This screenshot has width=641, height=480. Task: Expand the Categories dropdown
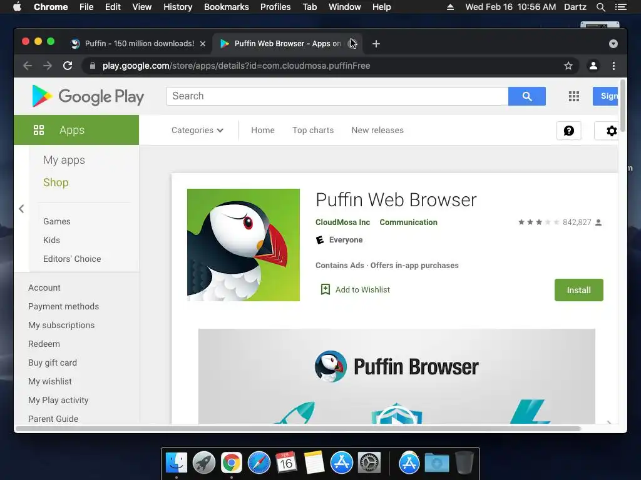click(197, 130)
